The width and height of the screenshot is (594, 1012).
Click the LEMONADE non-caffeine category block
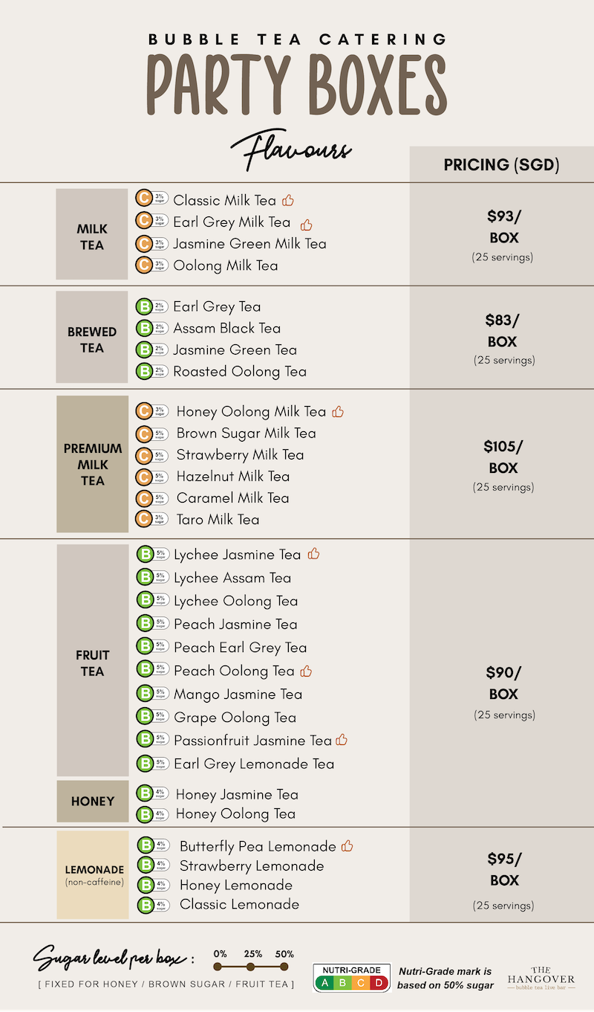pos(93,875)
